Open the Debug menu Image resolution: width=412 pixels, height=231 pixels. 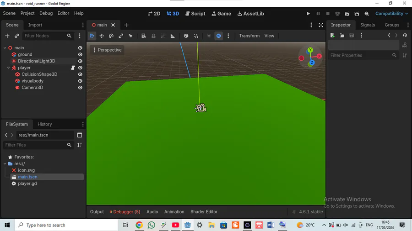tap(46, 13)
